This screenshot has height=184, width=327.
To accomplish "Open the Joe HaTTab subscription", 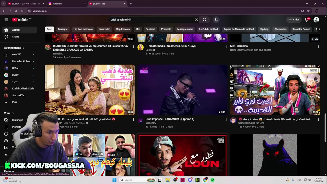I will coord(19,95).
